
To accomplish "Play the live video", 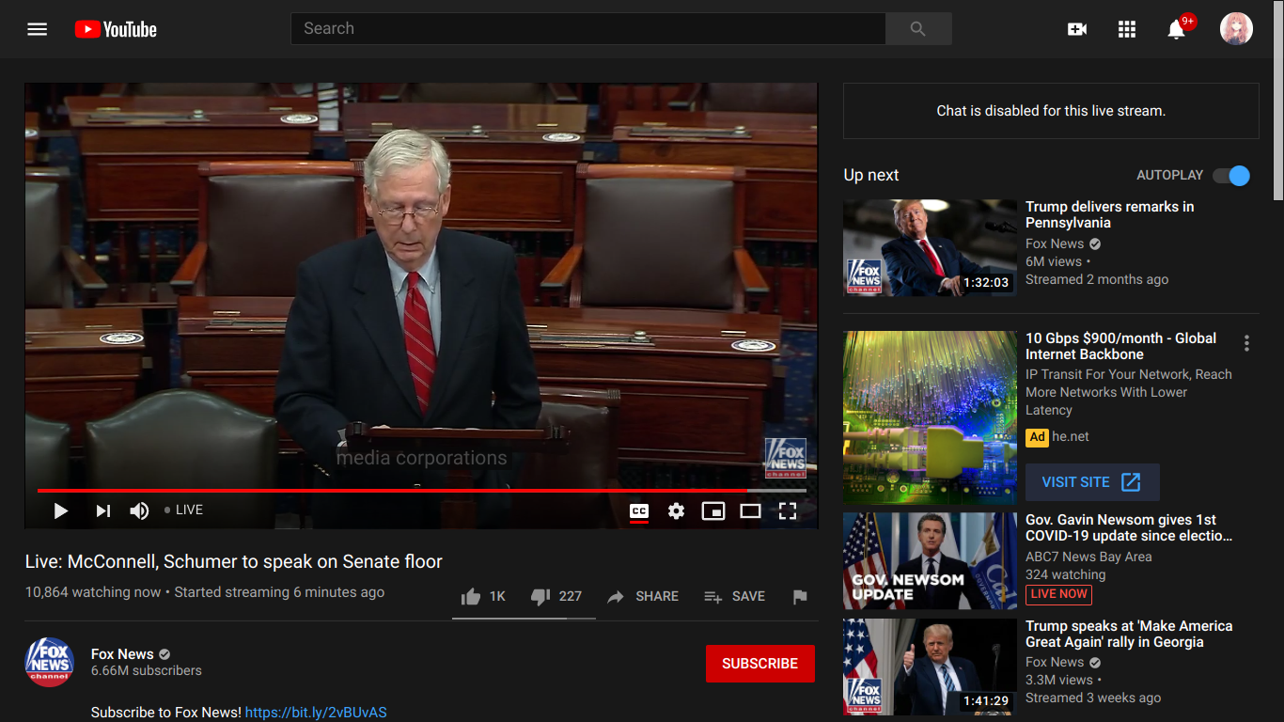I will [x=61, y=510].
